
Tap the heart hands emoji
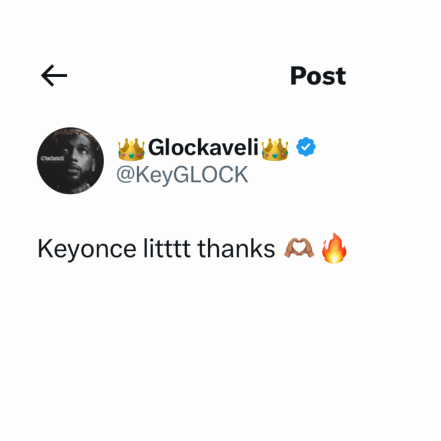[x=299, y=248]
